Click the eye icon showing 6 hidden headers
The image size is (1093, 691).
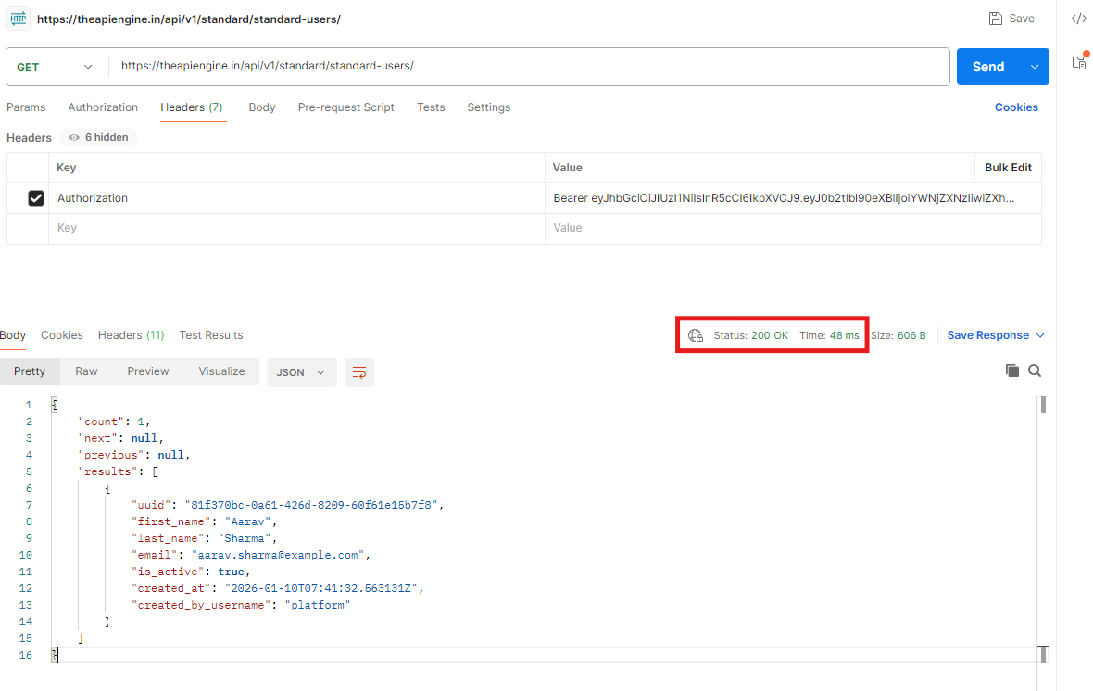point(74,137)
